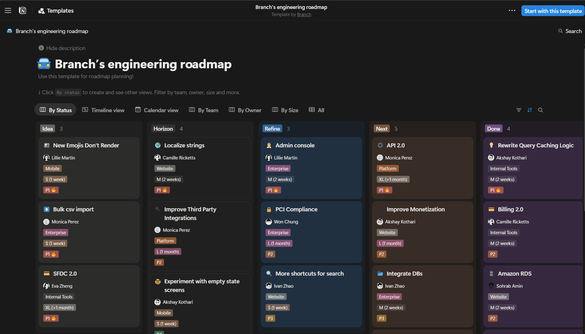Click Camille Ricketts' avatar on Localize strings
585x334 pixels.
(157, 157)
